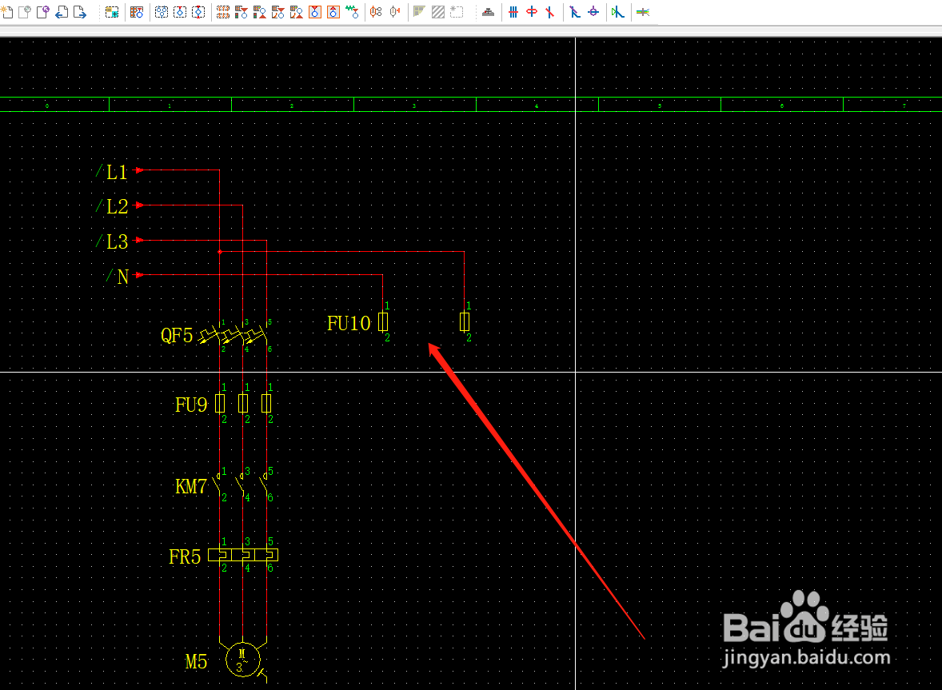Select the FU9 fuse label
Image resolution: width=942 pixels, height=690 pixels.
191,405
